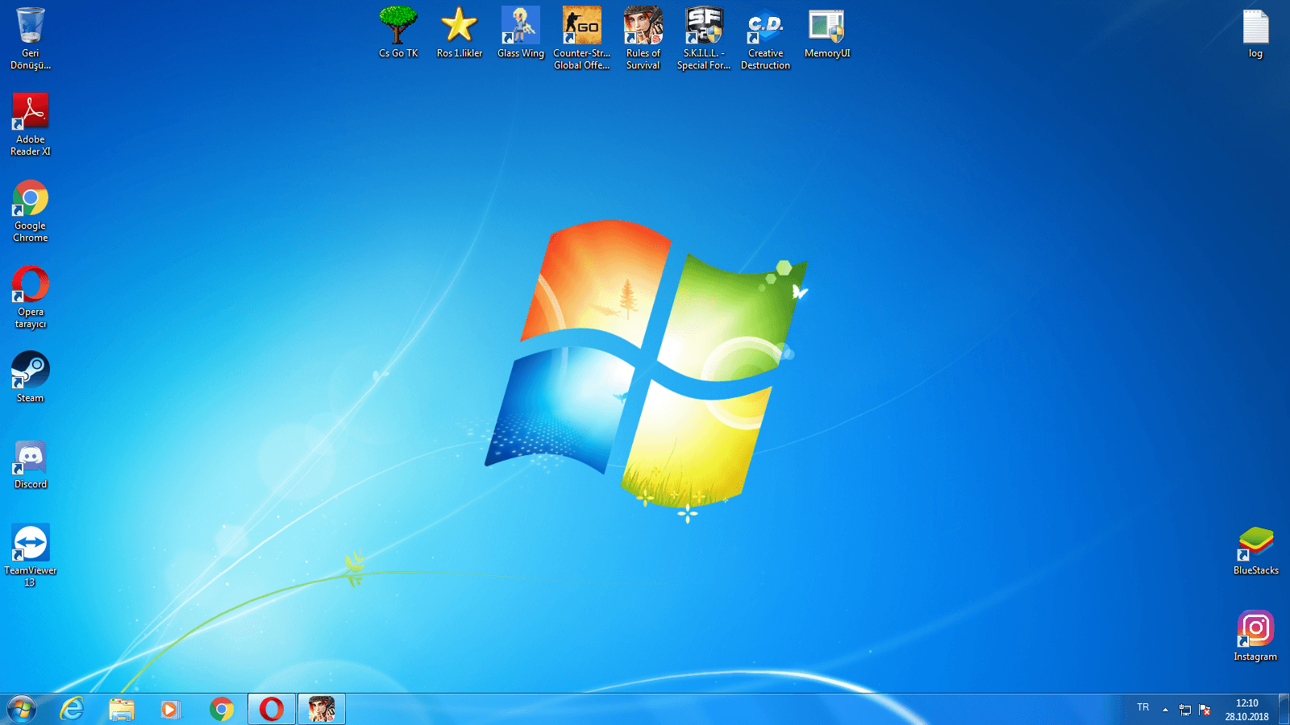1290x725 pixels.
Task: Click the Show Desktop button
Action: tap(1284, 709)
